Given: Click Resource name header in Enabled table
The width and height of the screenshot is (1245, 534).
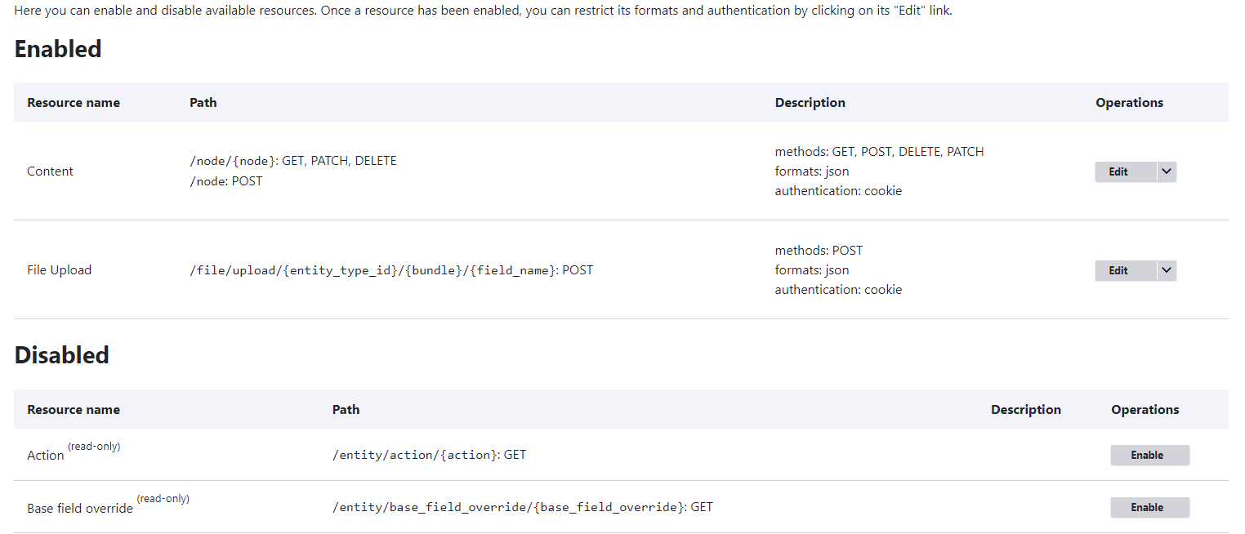Looking at the screenshot, I should point(74,103).
